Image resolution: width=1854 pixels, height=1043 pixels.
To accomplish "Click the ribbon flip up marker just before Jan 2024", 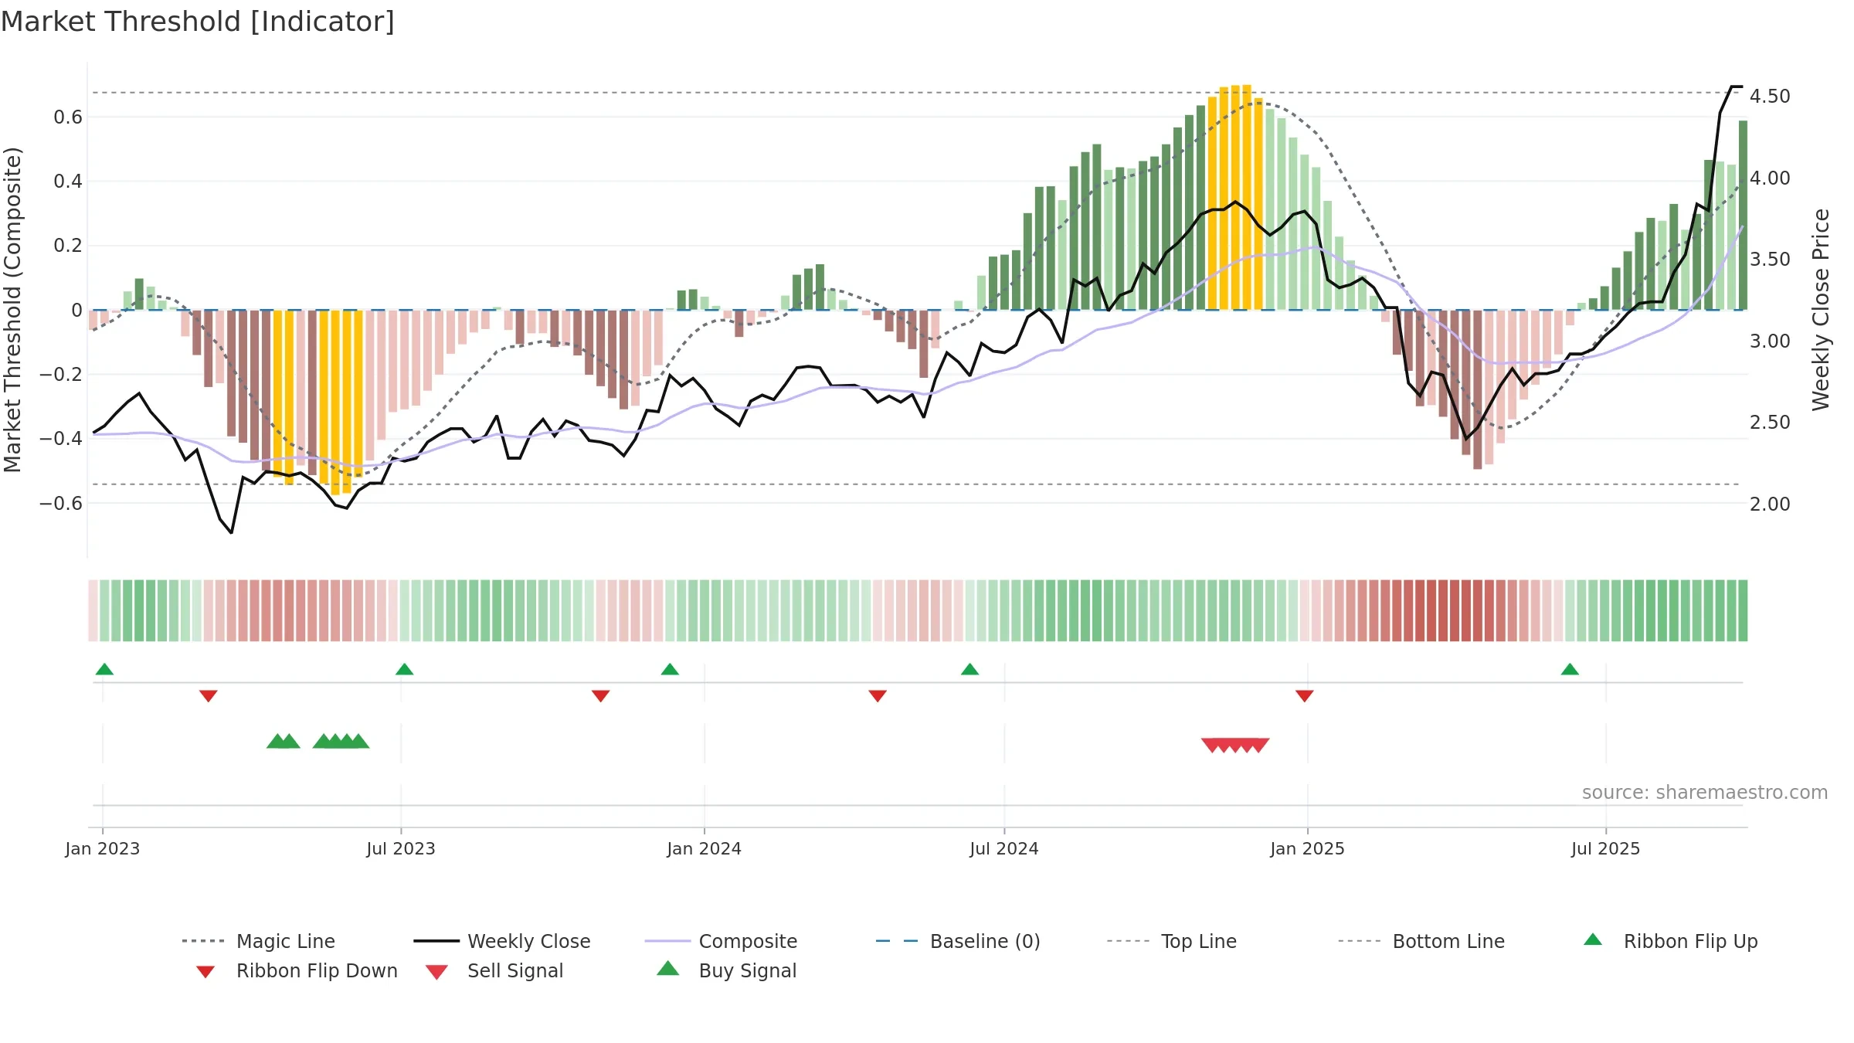I will tap(670, 669).
